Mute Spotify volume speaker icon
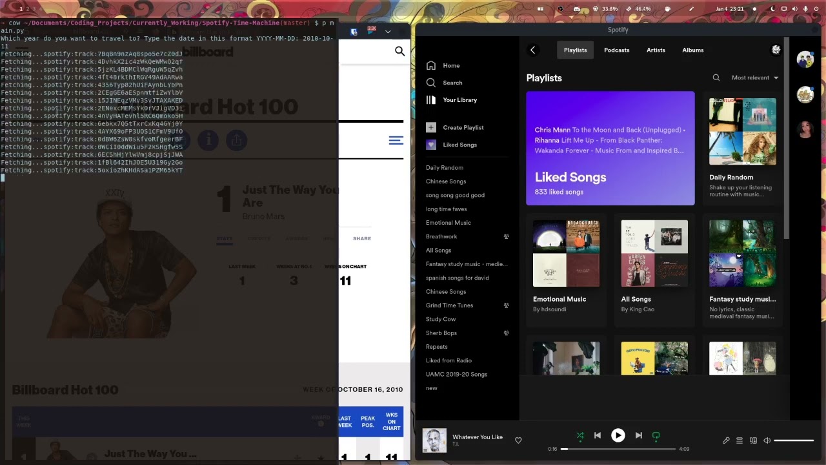This screenshot has width=826, height=465. pos(767,440)
